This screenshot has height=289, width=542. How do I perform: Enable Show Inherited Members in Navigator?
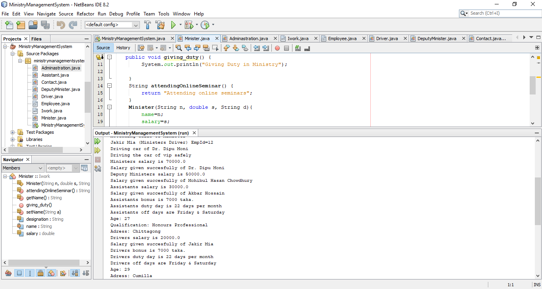click(x=8, y=273)
